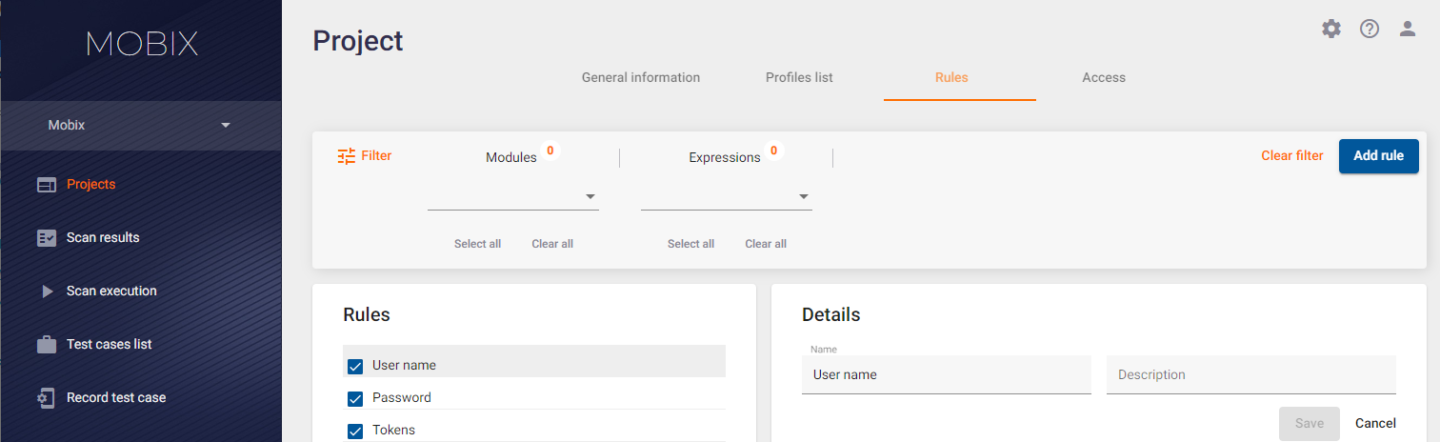Open the settings gear icon
Screen dimensions: 1440x442
1331,29
